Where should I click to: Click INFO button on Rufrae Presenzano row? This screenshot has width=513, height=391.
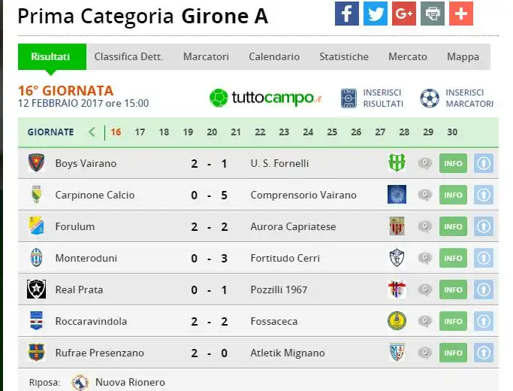click(x=453, y=353)
